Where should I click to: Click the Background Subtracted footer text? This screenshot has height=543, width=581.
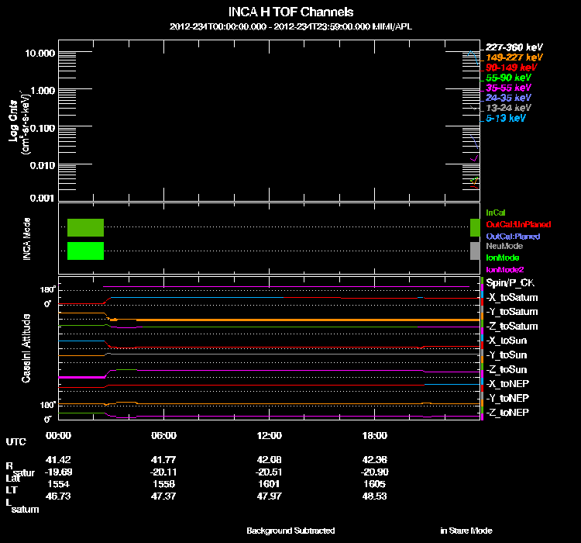pyautogui.click(x=290, y=531)
